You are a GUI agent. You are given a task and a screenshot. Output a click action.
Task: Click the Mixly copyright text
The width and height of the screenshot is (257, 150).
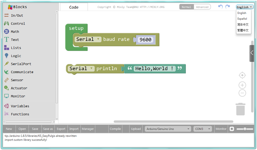click(x=131, y=7)
